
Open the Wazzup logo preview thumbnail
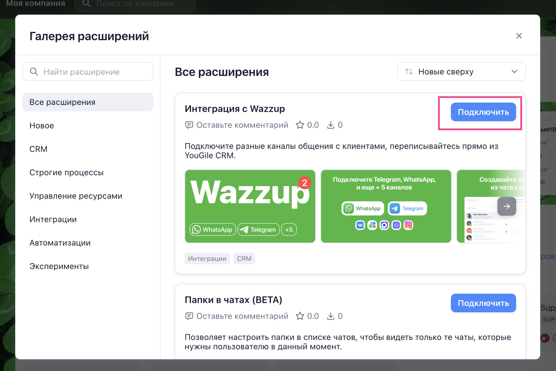tap(250, 206)
